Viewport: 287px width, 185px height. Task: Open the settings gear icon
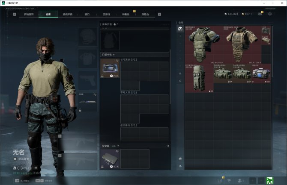coord(270,14)
